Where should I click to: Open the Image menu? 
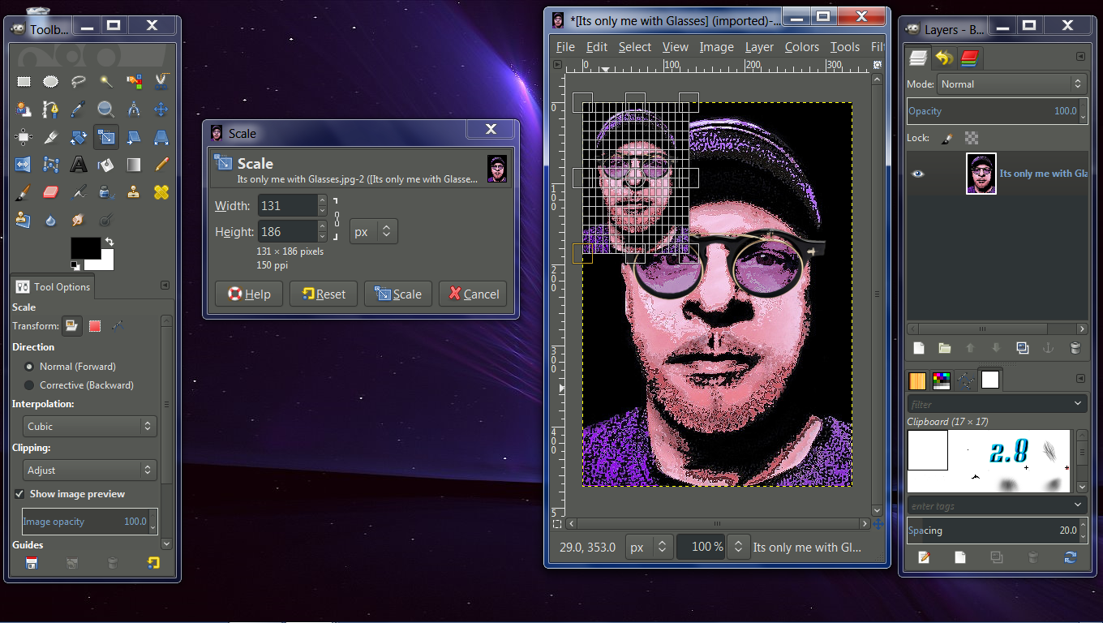click(717, 47)
